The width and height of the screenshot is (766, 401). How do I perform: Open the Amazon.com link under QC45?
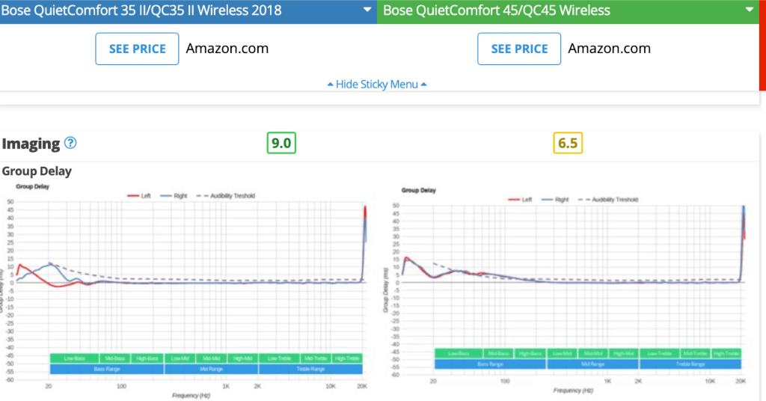(x=609, y=49)
